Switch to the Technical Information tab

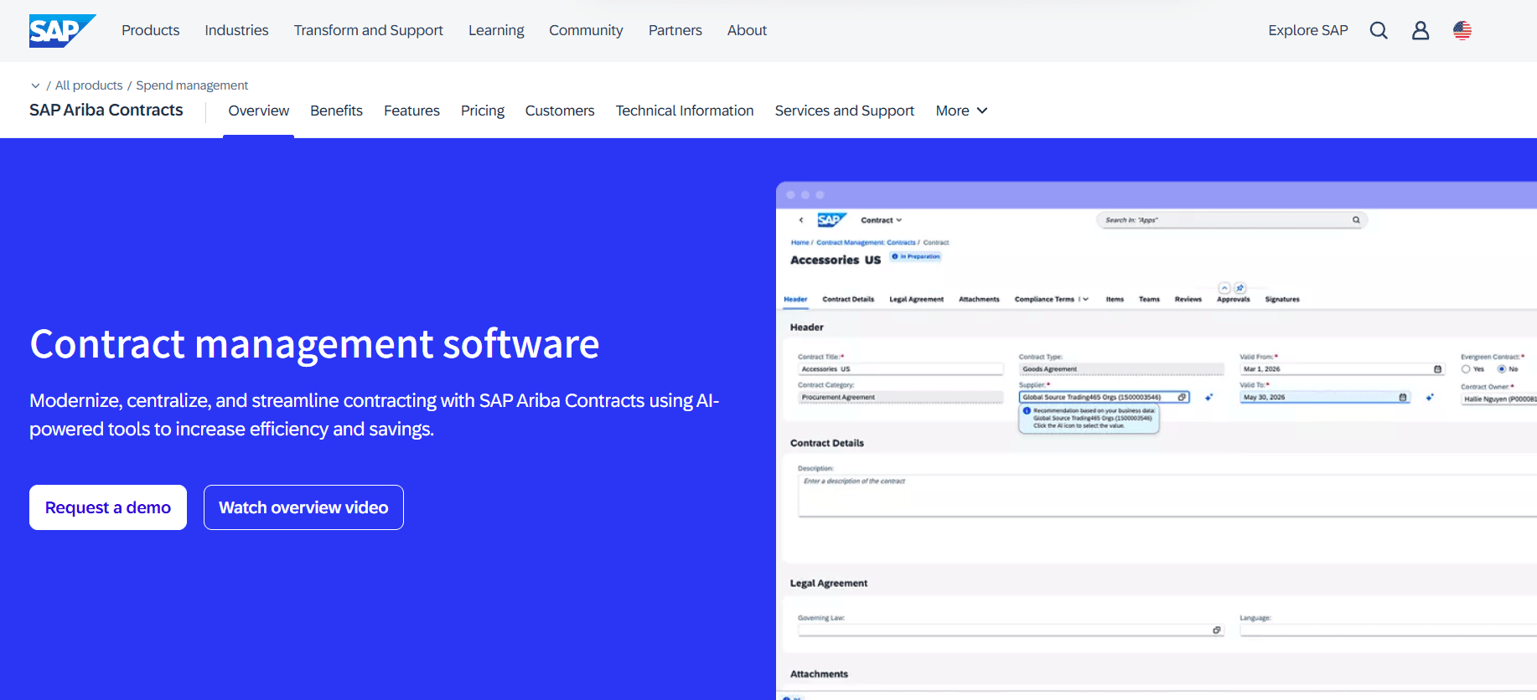(685, 111)
